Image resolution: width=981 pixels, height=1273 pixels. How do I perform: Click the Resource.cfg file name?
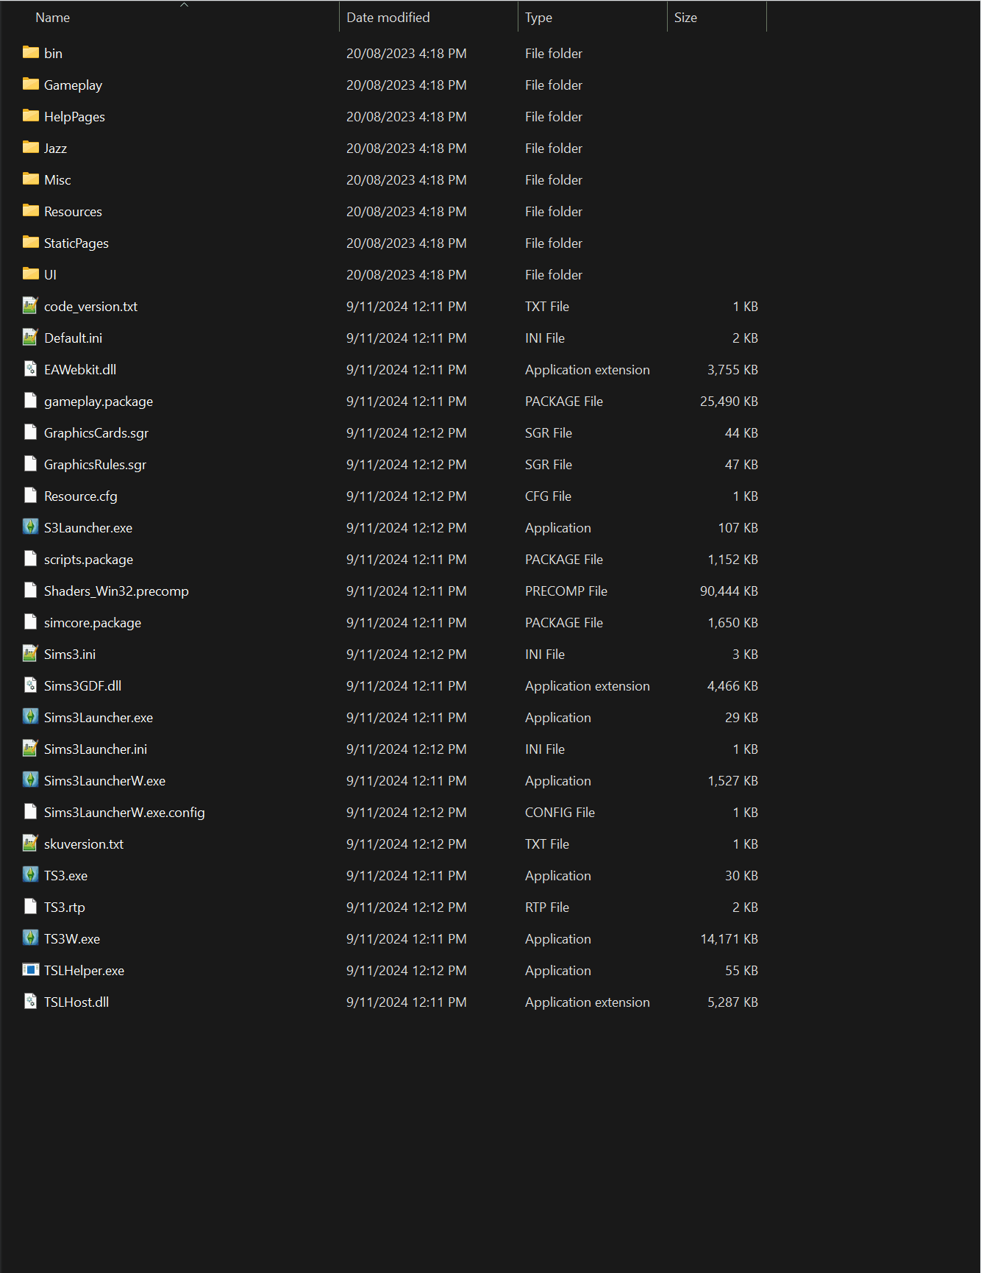(81, 496)
